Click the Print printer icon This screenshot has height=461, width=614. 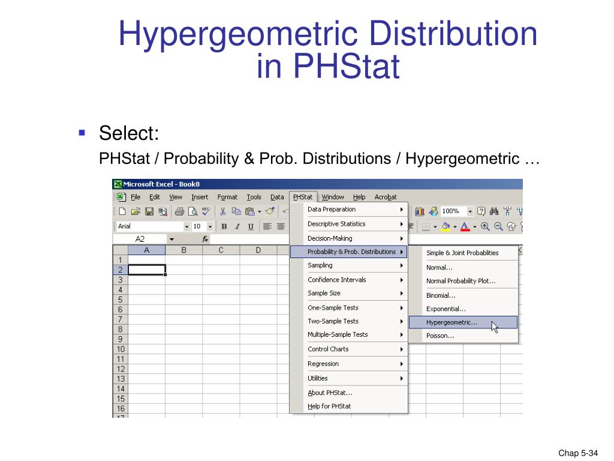[179, 212]
